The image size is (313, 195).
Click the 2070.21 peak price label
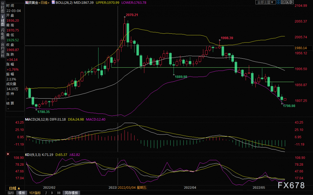(132, 15)
